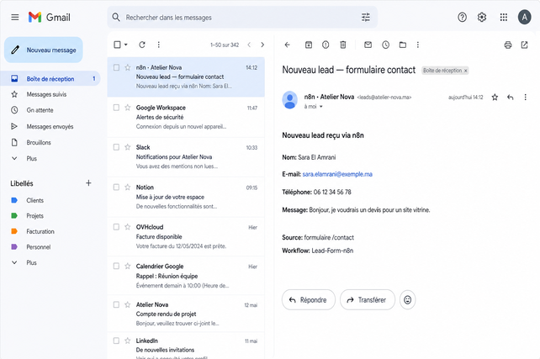540x359 pixels.
Task: Tick the select-all checkbox
Action: [x=117, y=45]
